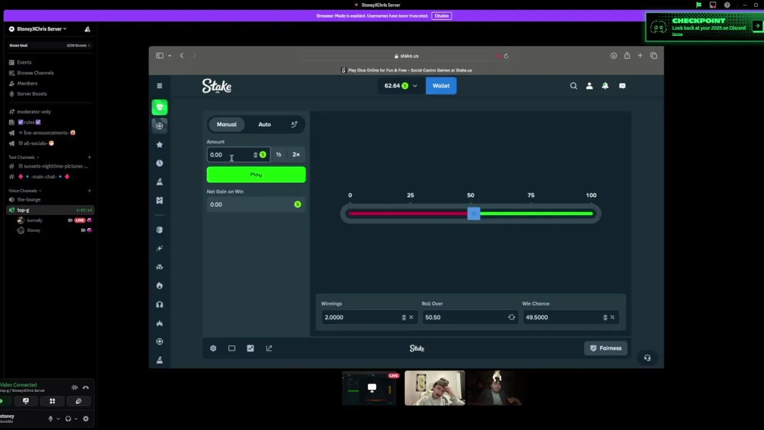764x430 pixels.
Task: Open the Stake user profile icon
Action: coord(589,85)
